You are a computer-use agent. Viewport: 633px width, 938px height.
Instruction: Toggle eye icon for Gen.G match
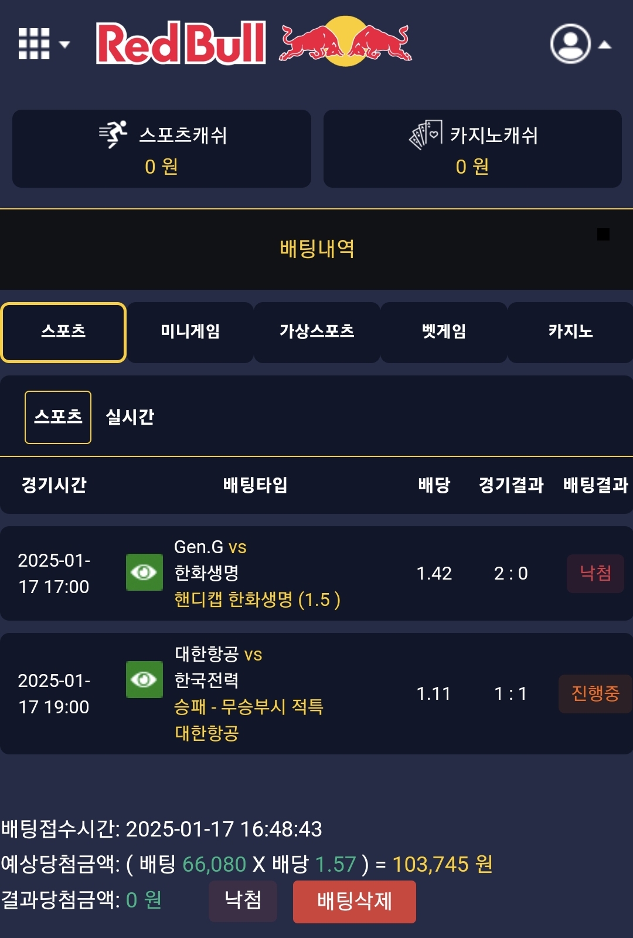click(x=144, y=572)
